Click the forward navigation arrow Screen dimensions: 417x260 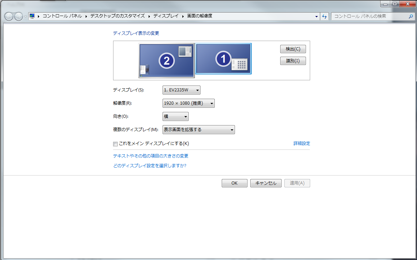[18, 16]
